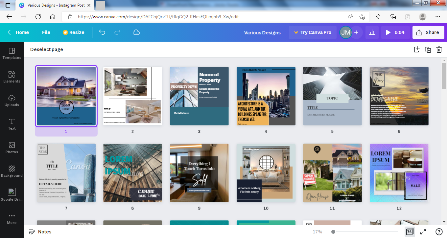
Task: Select page 11 Open House thumbnail
Action: point(332,173)
